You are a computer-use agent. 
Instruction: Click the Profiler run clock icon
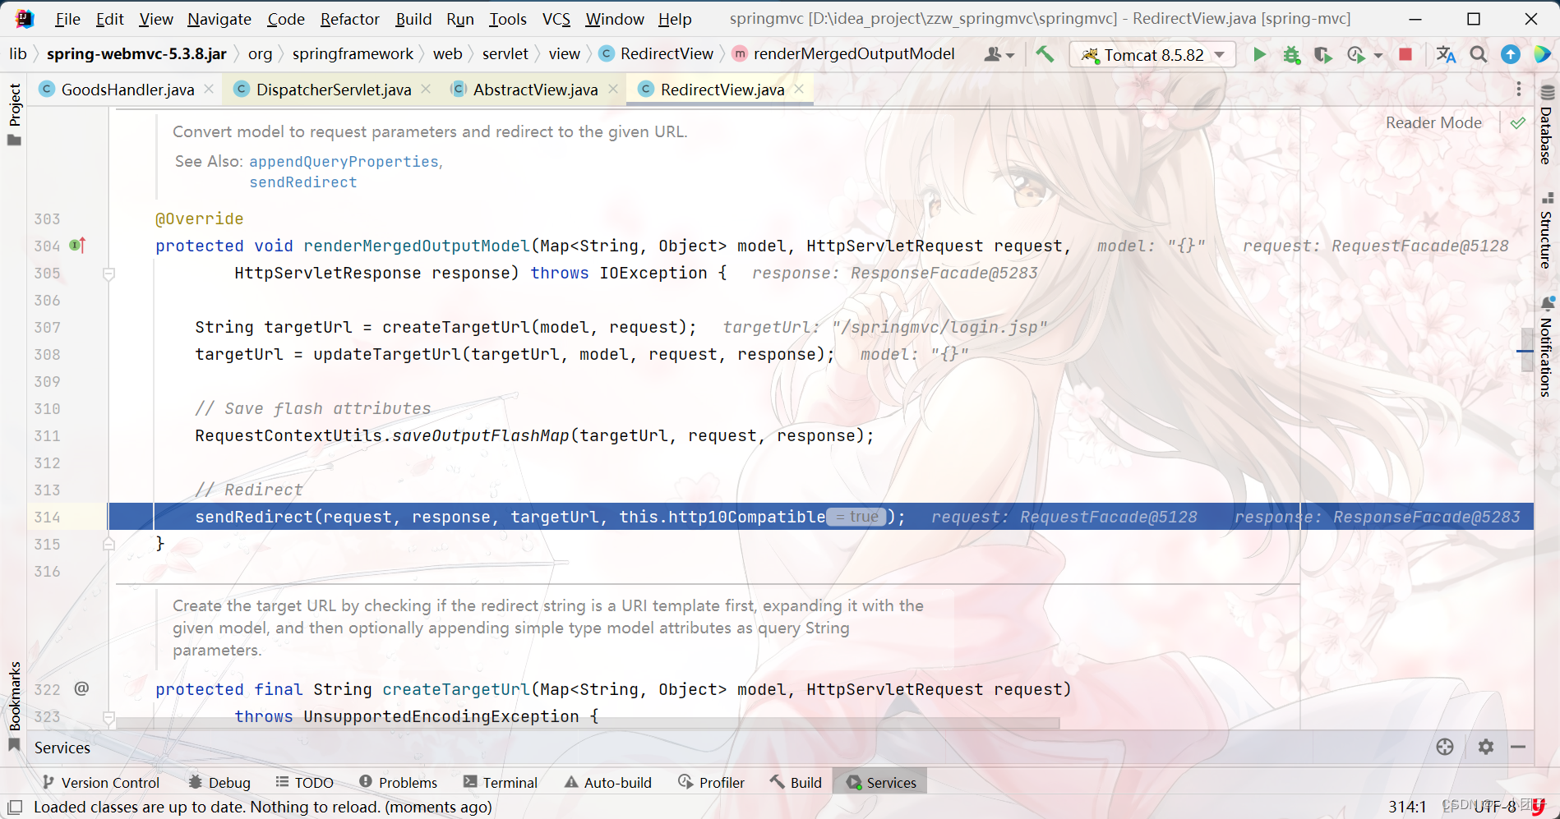pos(1356,54)
